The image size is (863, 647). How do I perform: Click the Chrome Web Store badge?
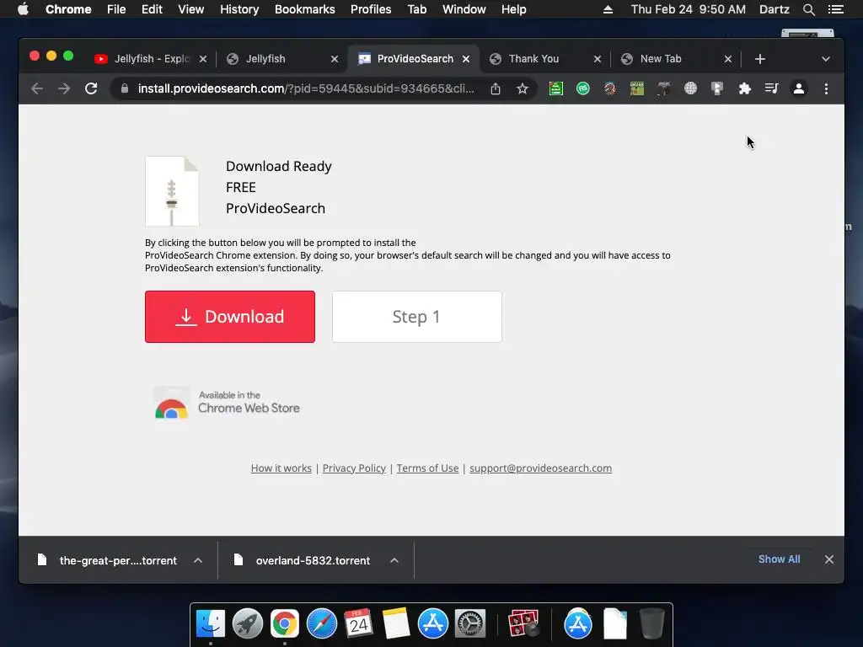(x=227, y=403)
